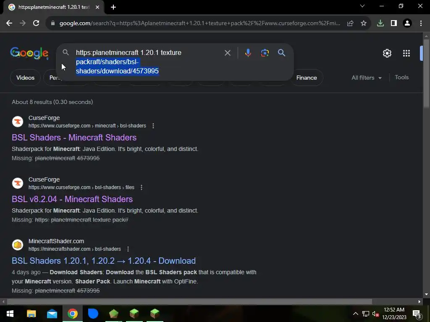
Task: Reload the page with refresh icon
Action: (36, 23)
